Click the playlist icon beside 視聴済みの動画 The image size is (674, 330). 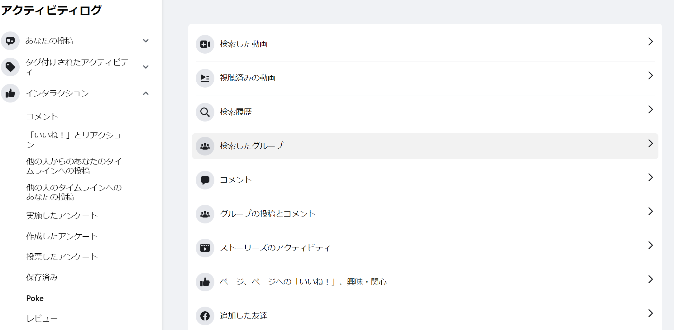coord(205,78)
